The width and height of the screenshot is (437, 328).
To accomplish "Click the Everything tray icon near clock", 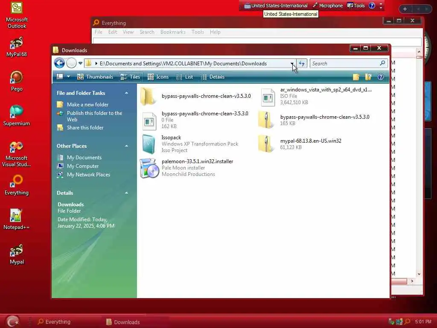I will tap(407, 322).
